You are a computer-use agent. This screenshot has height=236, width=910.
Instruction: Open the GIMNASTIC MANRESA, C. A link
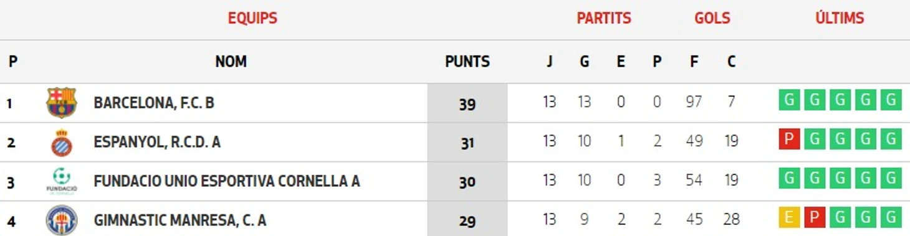pos(180,220)
